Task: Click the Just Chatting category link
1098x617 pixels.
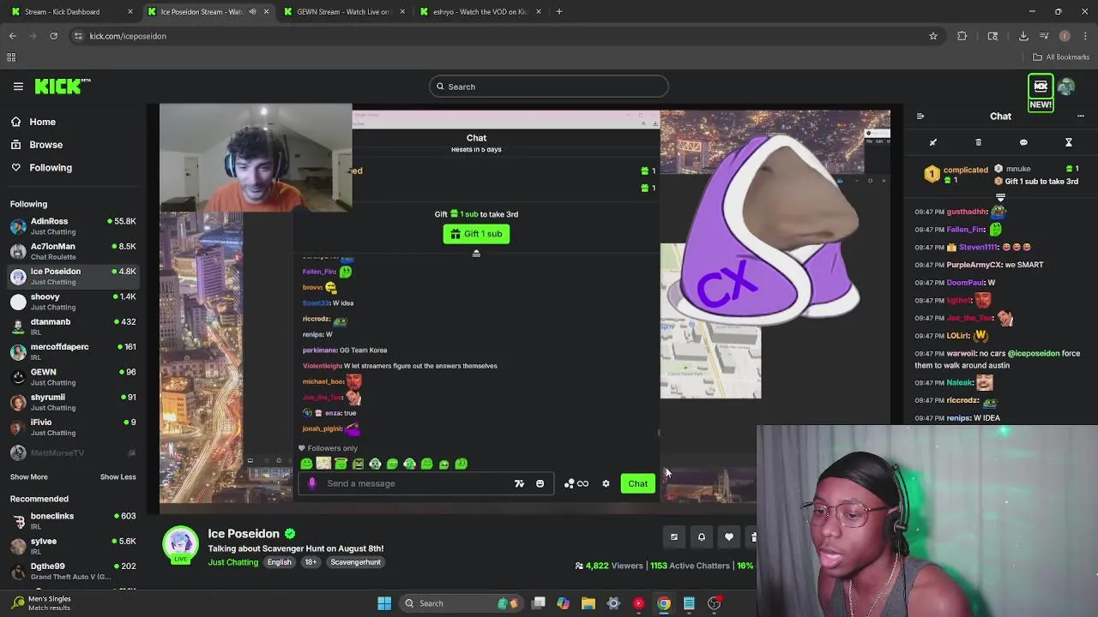Action: tap(232, 562)
